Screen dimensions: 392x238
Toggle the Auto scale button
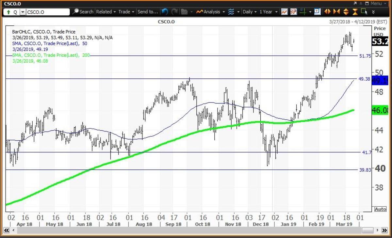tap(380, 209)
